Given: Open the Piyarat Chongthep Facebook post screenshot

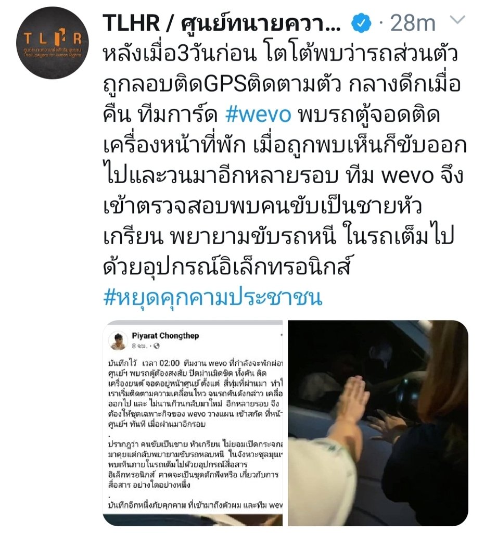Looking at the screenshot, I should [193, 423].
